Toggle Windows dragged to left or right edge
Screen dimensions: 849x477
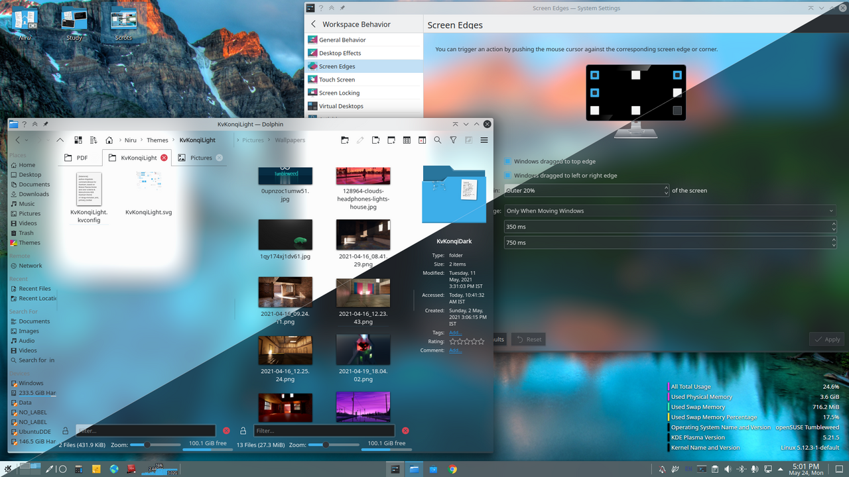tap(508, 176)
